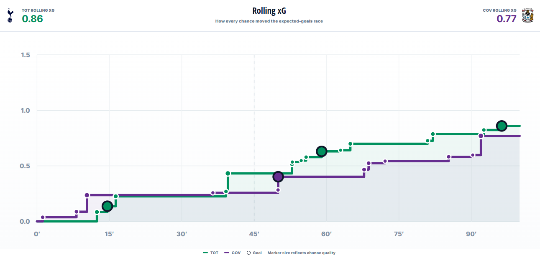Click the green chance dot at 0.43 xG near 40'
Image resolution: width=540 pixels, height=260 pixels.
click(x=228, y=174)
